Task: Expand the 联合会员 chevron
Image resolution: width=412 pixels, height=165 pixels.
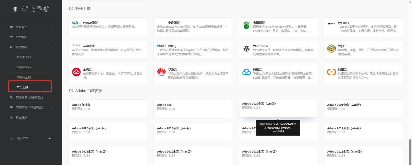Action: pos(51,27)
